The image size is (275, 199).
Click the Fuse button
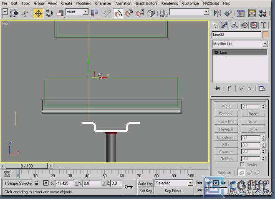click(x=253, y=121)
